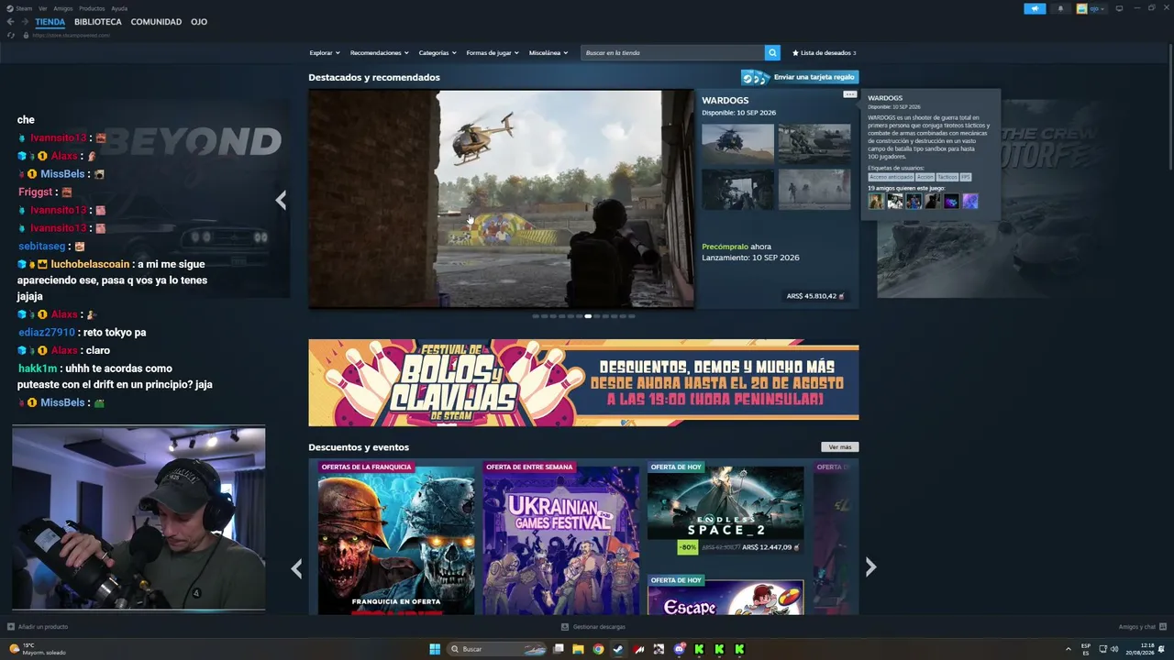Select the WARDOGS helicopter screenshot thumbnail

click(x=737, y=144)
